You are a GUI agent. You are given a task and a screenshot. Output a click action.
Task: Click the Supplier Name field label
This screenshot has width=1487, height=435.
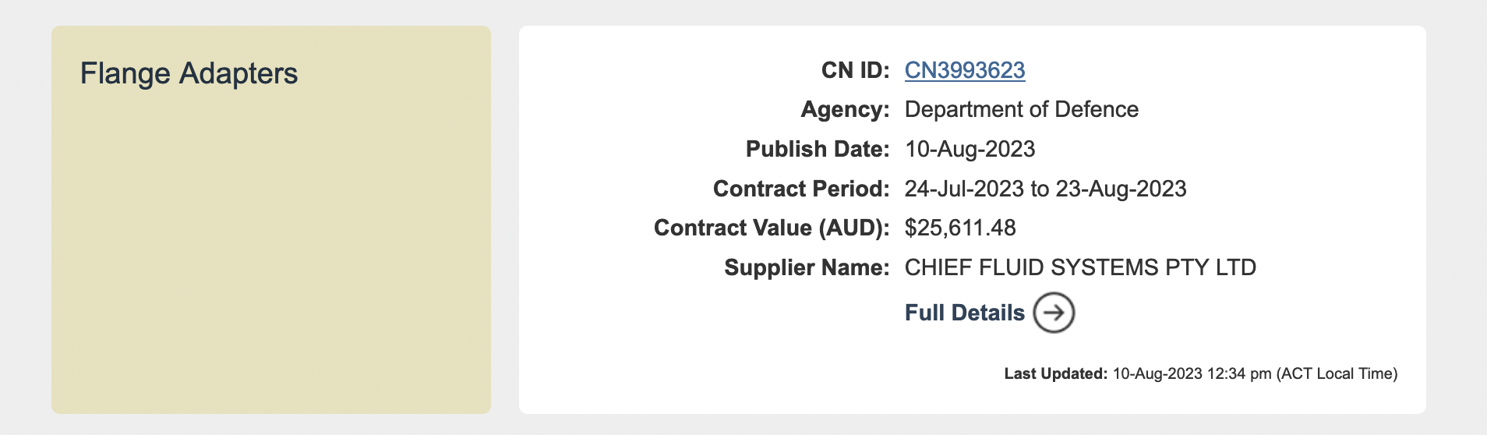click(807, 267)
